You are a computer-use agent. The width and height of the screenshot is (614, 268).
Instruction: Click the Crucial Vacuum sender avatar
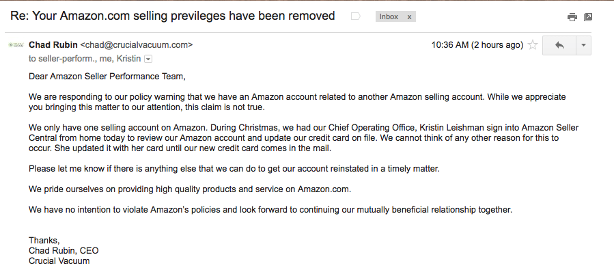(16, 45)
